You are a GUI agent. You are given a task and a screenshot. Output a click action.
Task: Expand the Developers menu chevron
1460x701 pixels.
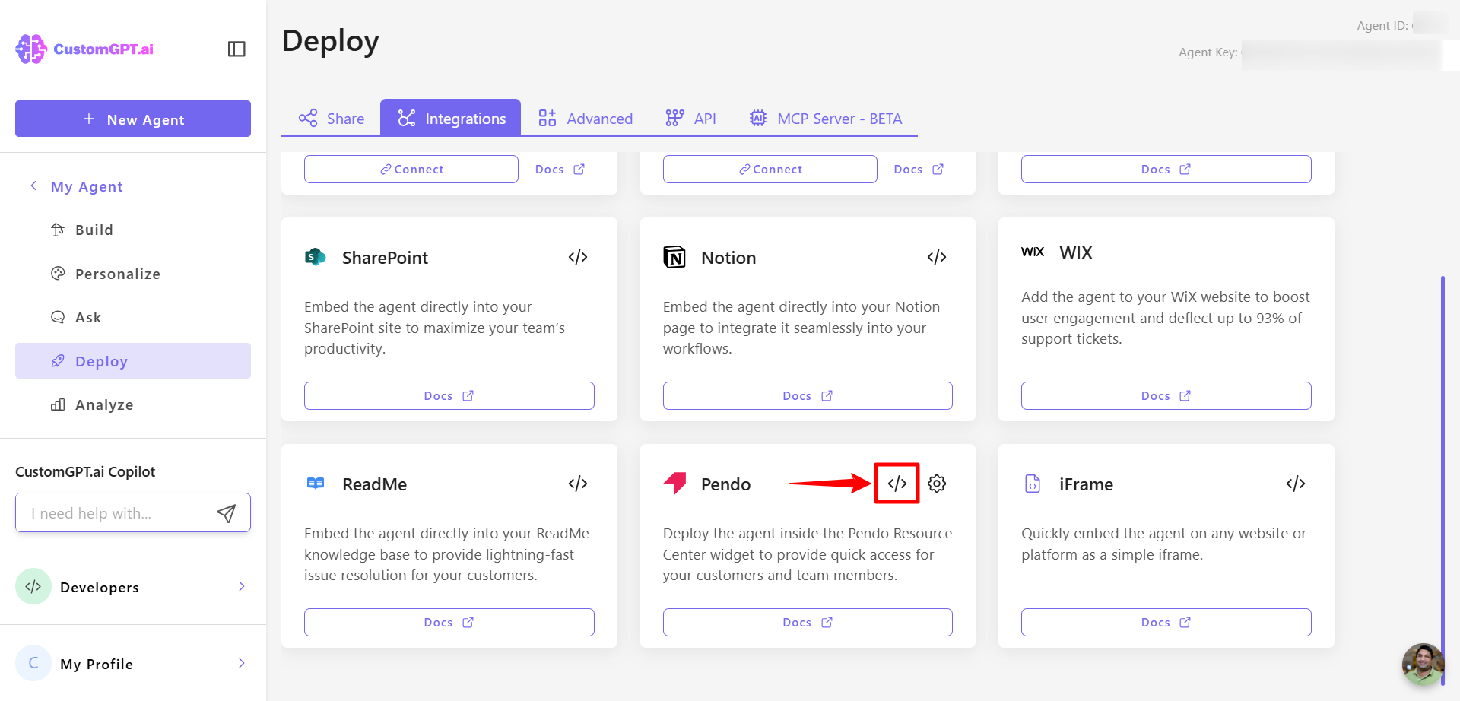(x=241, y=586)
